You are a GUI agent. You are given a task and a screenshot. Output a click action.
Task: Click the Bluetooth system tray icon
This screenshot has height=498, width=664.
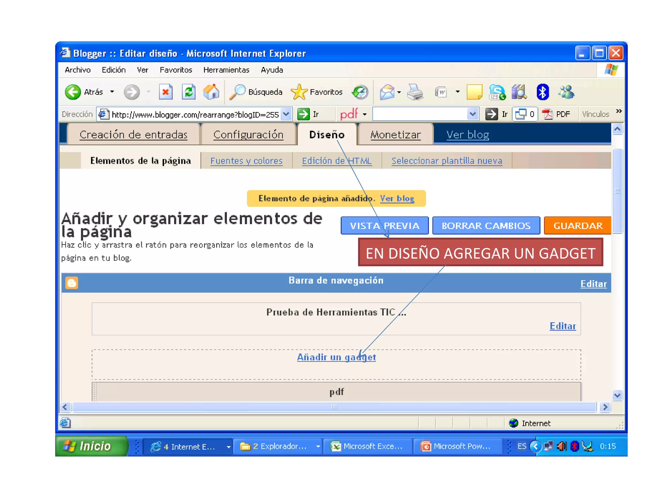pyautogui.click(x=575, y=446)
